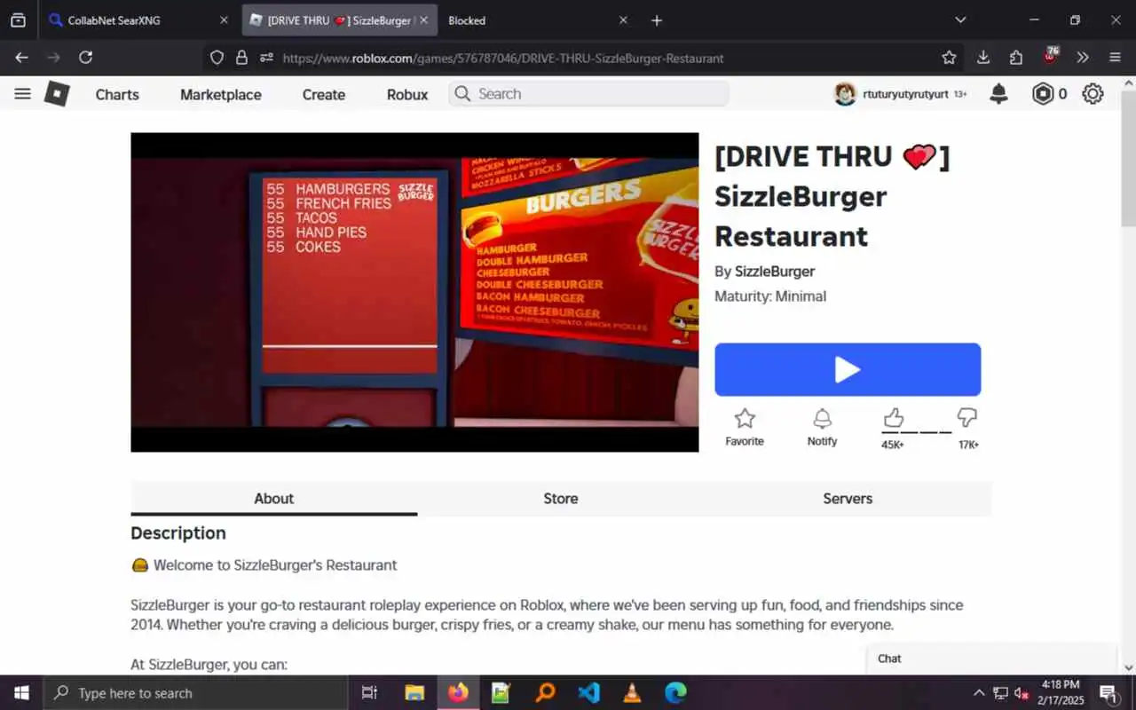The width and height of the screenshot is (1136, 710).
Task: Open the Robux balance icon
Action: click(x=1043, y=94)
